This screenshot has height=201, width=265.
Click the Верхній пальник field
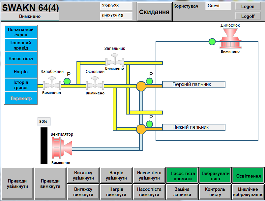pyautogui.click(x=193, y=84)
